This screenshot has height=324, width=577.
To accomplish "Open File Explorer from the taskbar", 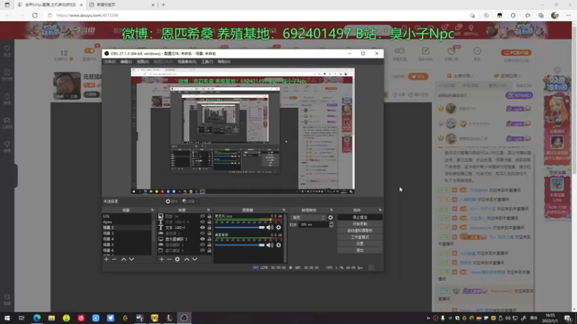I will (51, 318).
